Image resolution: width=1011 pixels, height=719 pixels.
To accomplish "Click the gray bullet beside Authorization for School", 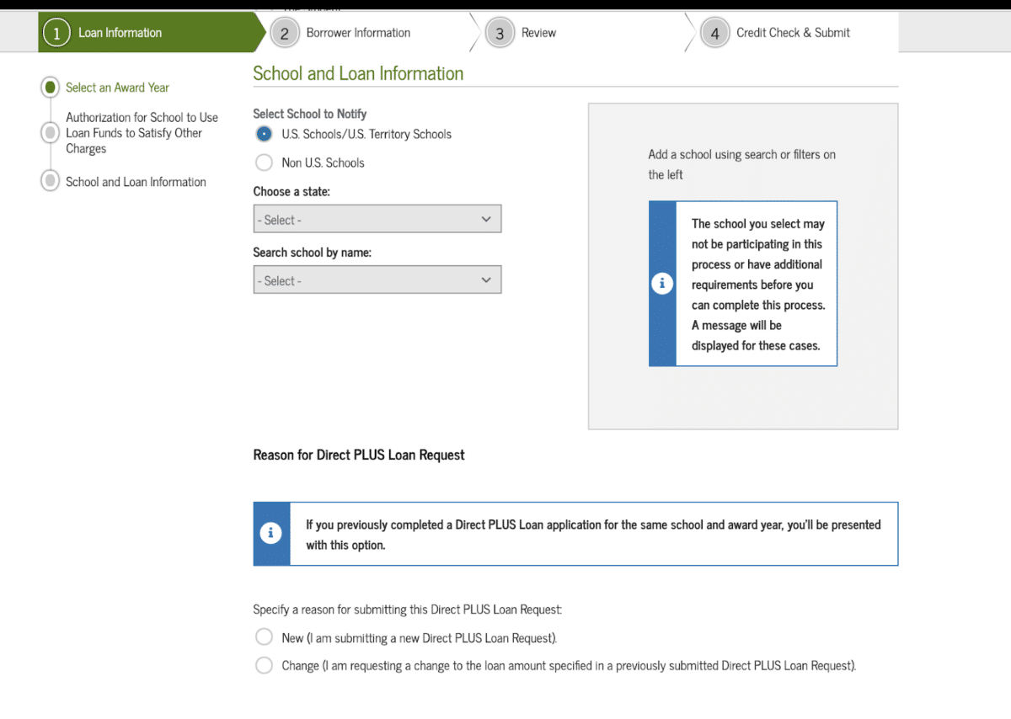I will pyautogui.click(x=51, y=132).
